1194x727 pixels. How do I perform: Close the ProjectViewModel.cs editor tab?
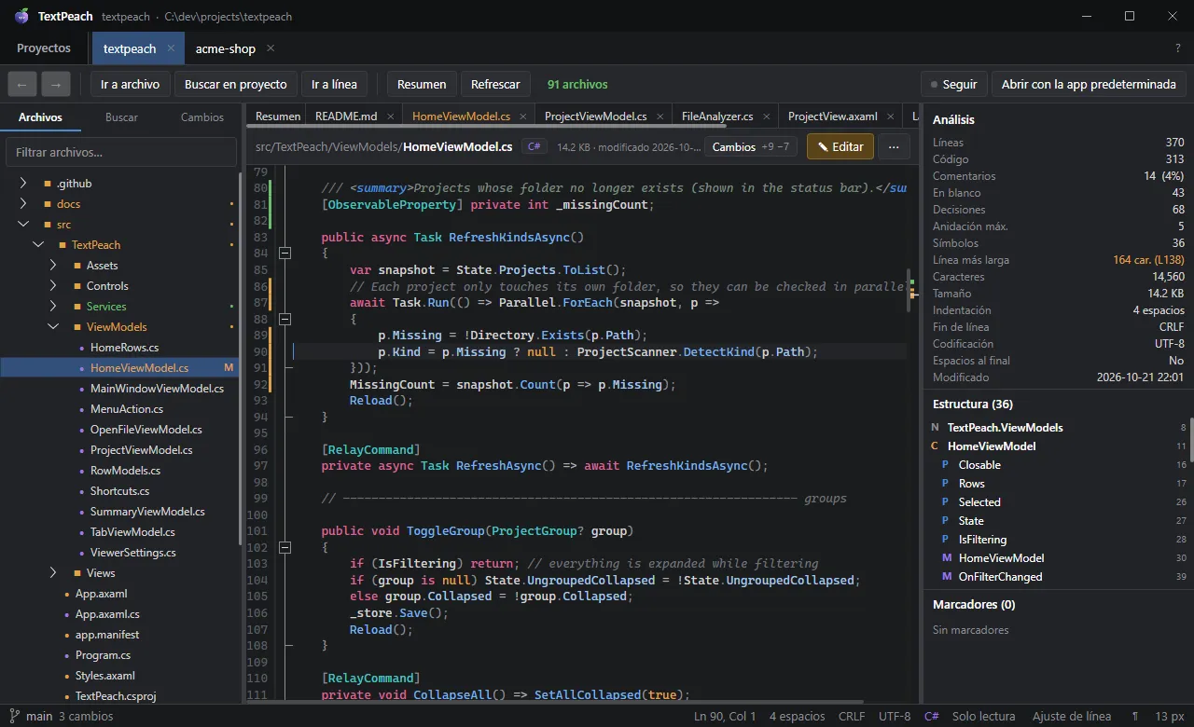(661, 117)
